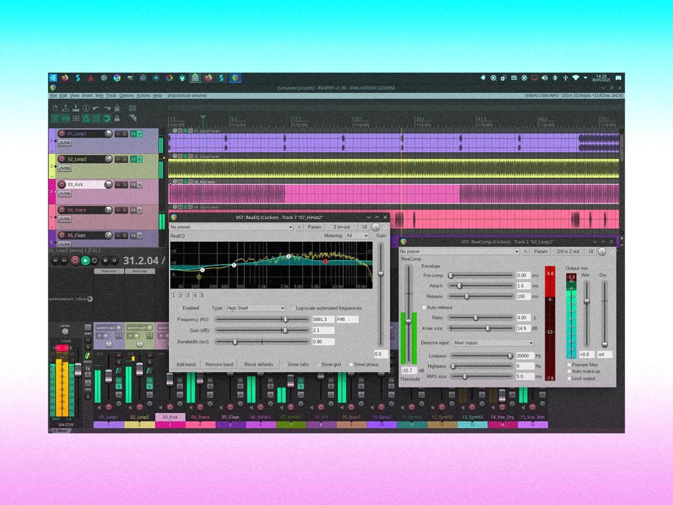Toggle the lock icon in the toolbar
673x505 pixels.
[117, 119]
